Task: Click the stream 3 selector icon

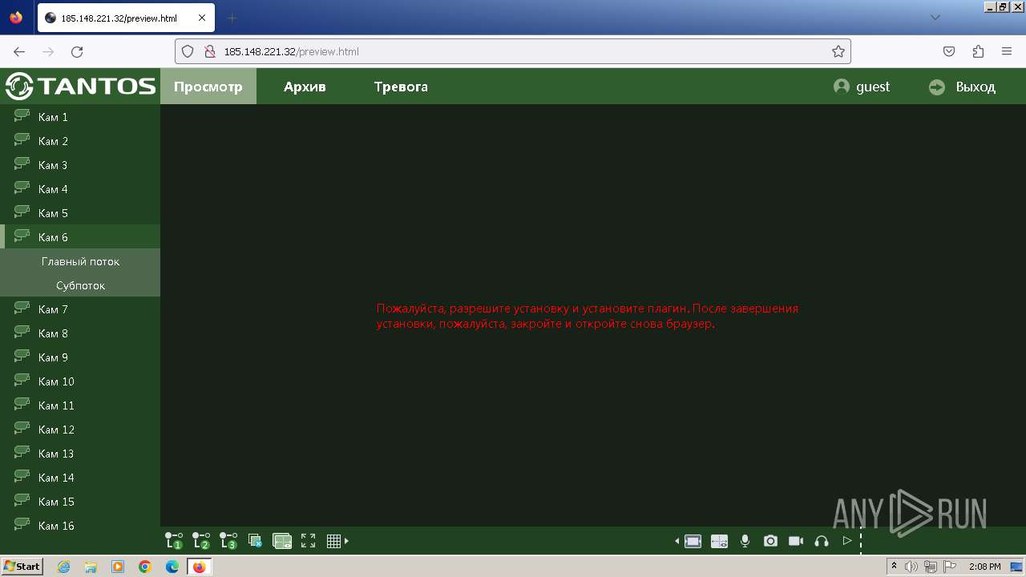Action: [228, 541]
